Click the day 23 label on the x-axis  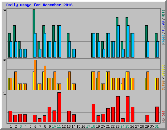click(x=117, y=126)
